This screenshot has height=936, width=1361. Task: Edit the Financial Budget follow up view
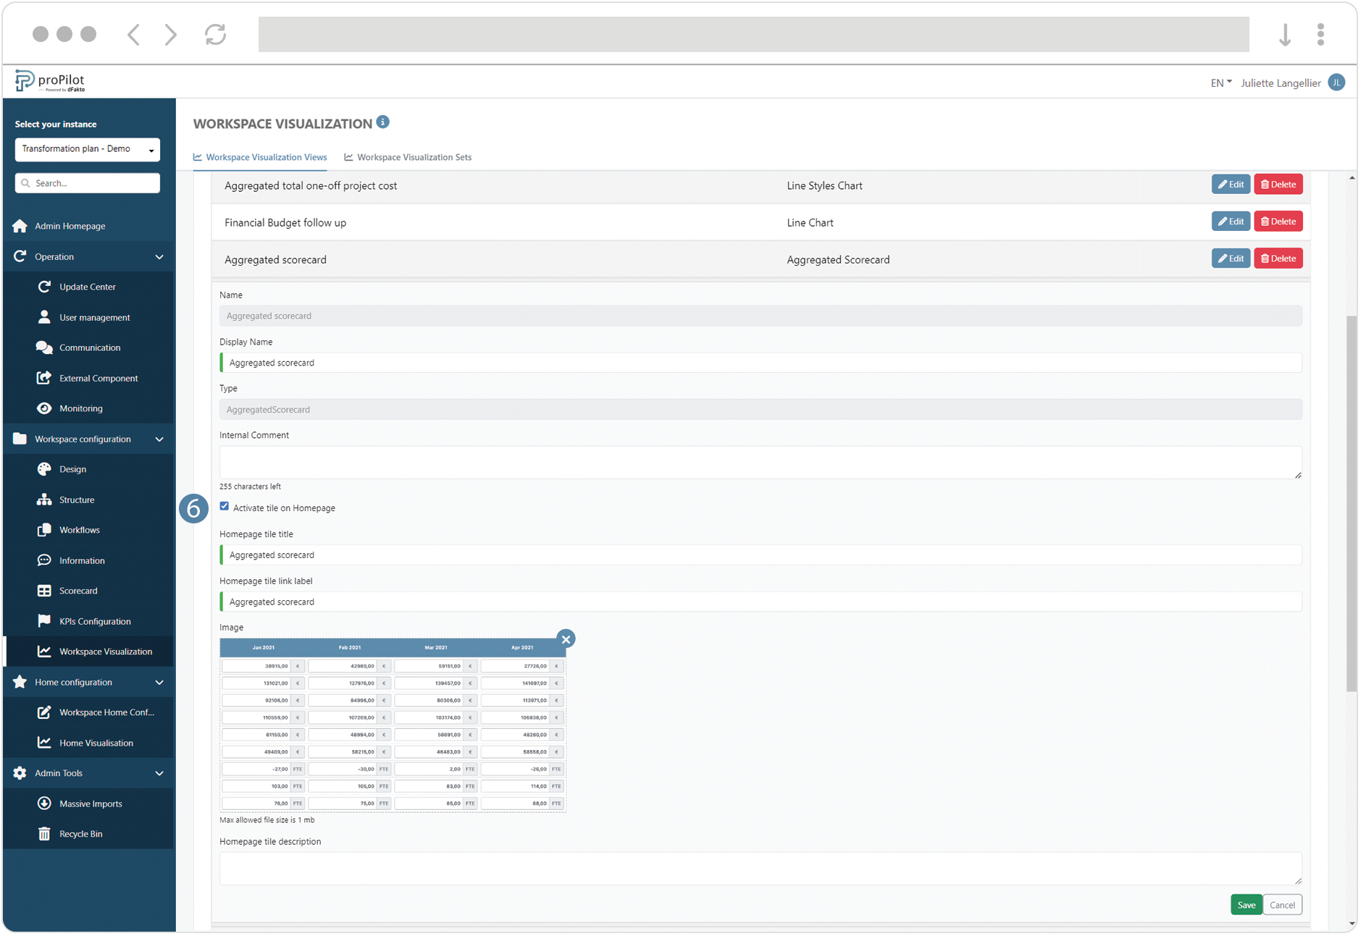point(1230,221)
